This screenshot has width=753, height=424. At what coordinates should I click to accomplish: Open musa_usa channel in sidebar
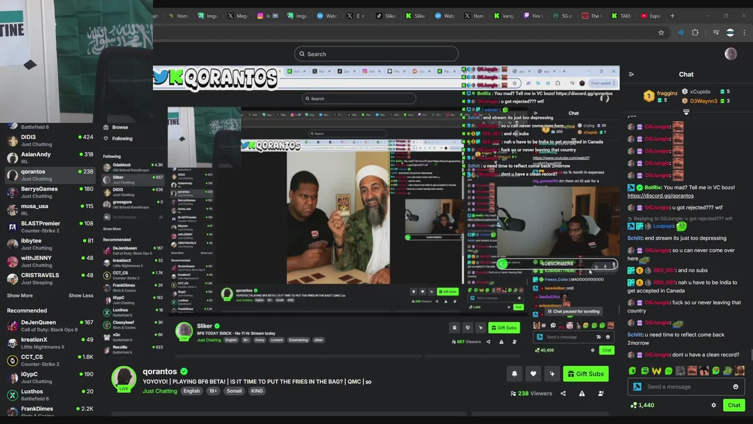(x=50, y=210)
